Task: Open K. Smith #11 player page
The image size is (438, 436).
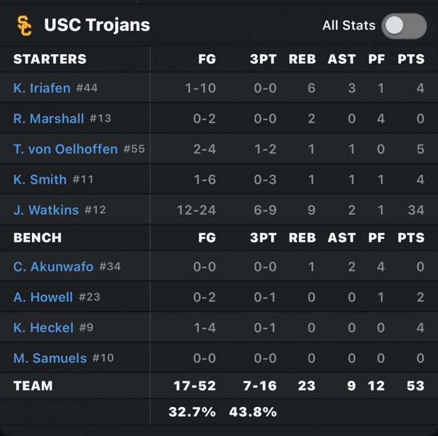Action: coord(53,180)
